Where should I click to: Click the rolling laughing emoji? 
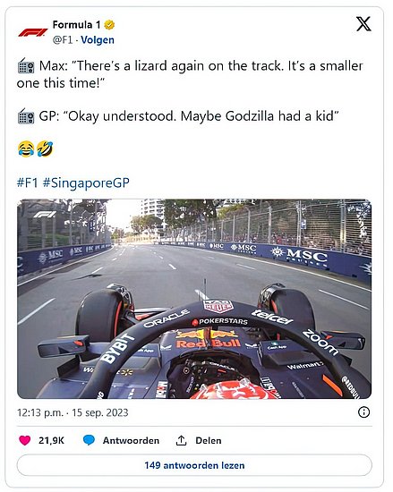click(45, 148)
